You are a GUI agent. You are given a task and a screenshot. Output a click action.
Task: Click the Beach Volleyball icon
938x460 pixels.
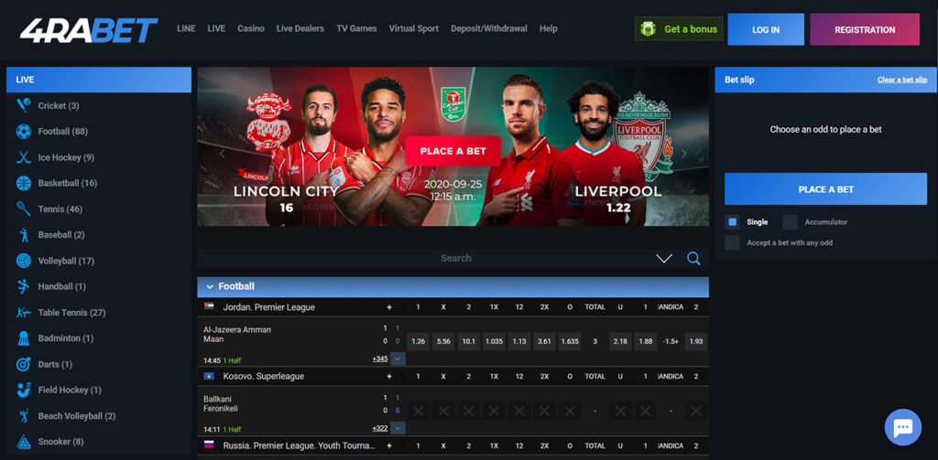pos(23,416)
